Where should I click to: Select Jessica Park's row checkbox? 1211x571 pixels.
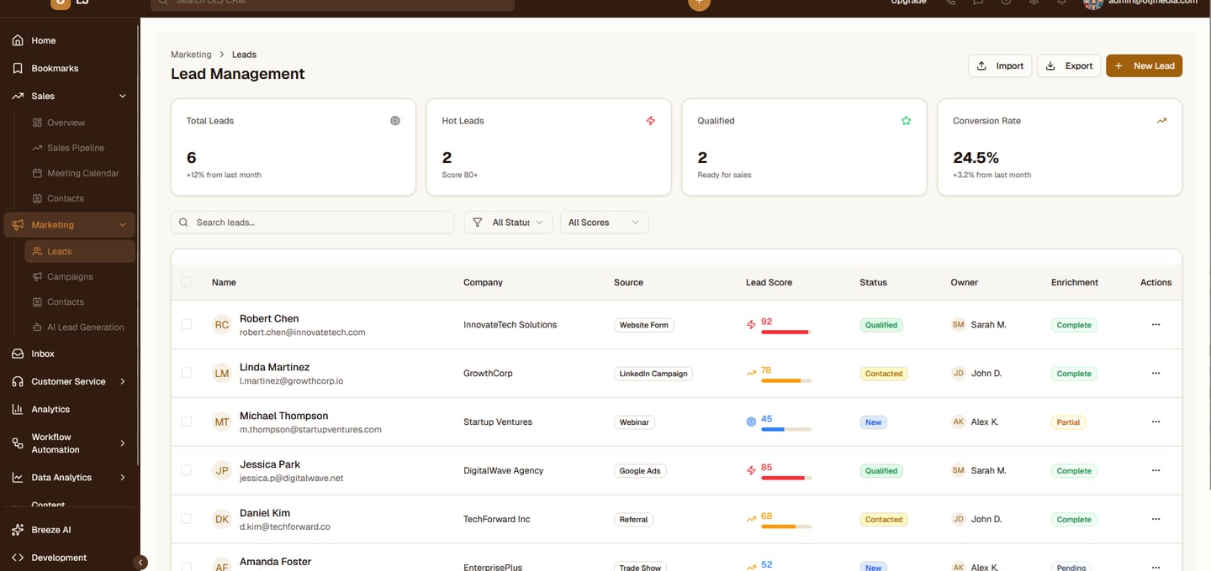[187, 470]
